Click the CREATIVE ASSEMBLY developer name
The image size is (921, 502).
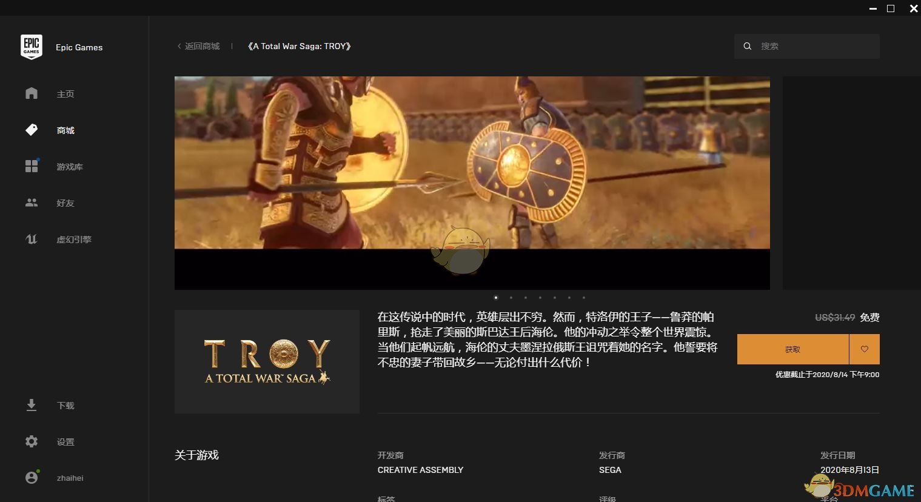[x=420, y=470]
